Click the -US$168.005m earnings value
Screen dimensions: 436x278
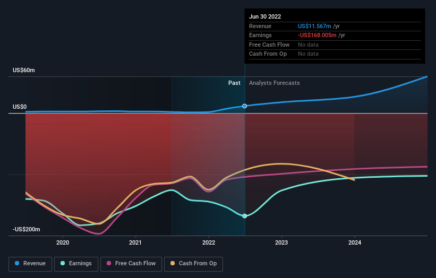(317, 35)
